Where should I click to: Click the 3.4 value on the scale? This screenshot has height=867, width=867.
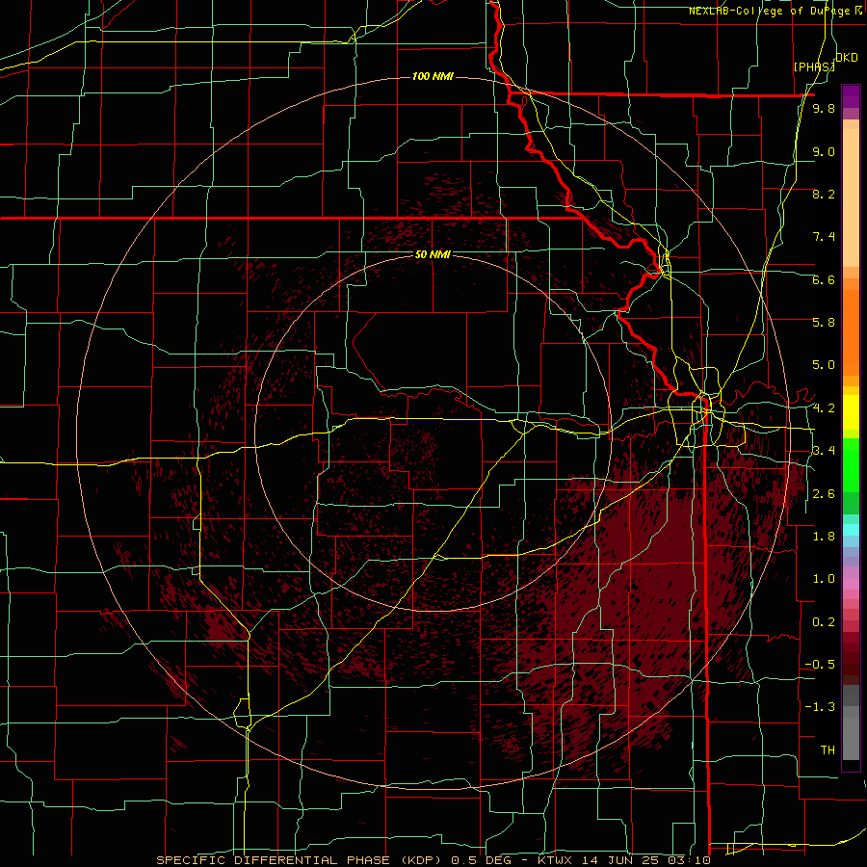[x=824, y=451]
